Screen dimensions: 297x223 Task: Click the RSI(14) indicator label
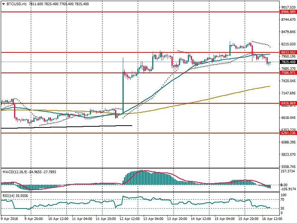(x=9, y=195)
